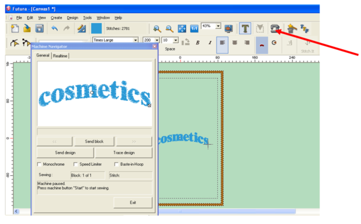This screenshot has width=361, height=224.
Task: Close the Machine Navigator dialog
Action: tap(155, 46)
